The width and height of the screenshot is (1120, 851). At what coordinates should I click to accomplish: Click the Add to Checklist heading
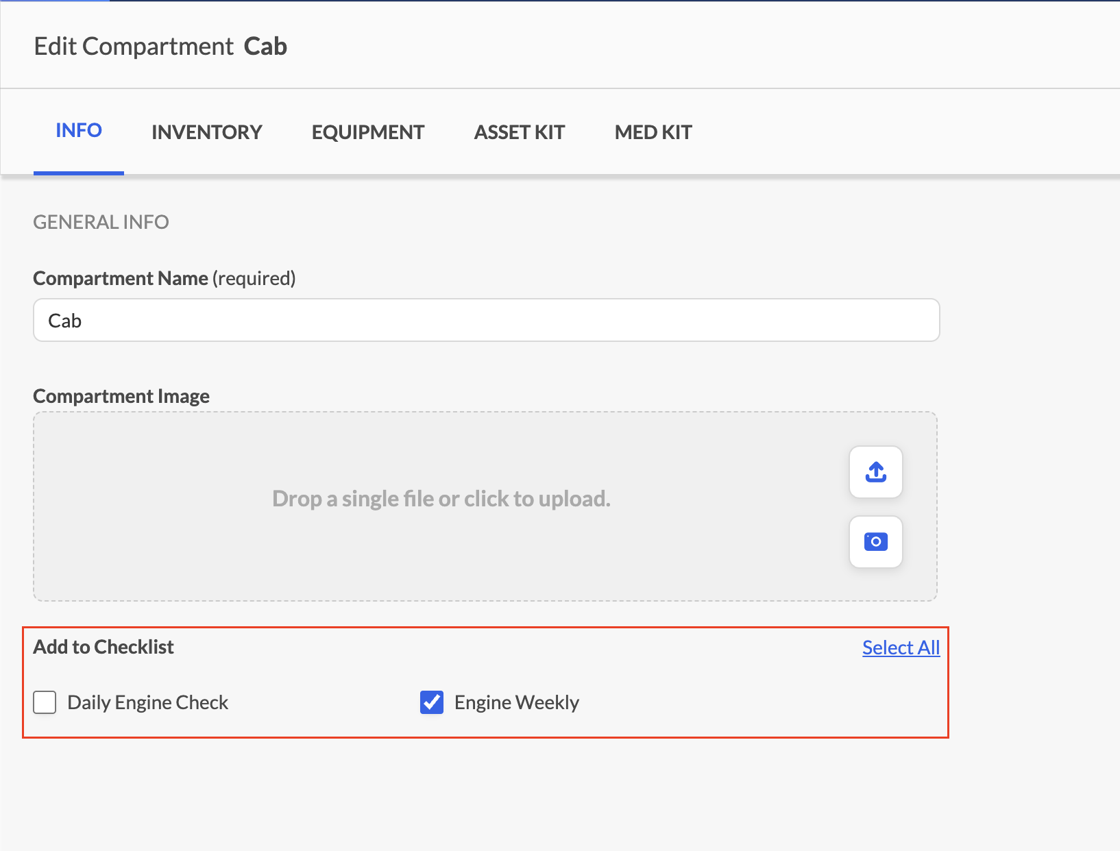(x=104, y=647)
